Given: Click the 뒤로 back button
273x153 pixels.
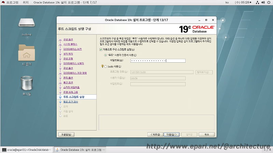Looking at the screenshot, I should coord(155,134).
